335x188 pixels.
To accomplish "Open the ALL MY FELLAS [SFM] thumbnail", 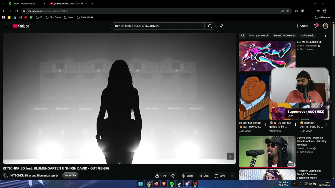I will tap(267, 56).
